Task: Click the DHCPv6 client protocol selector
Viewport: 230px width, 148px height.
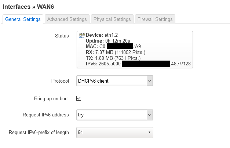Action: coord(115,81)
